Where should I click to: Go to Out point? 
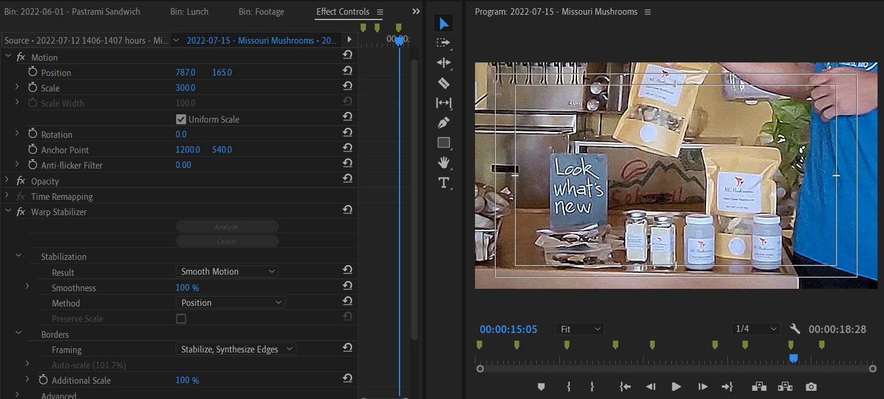click(727, 387)
